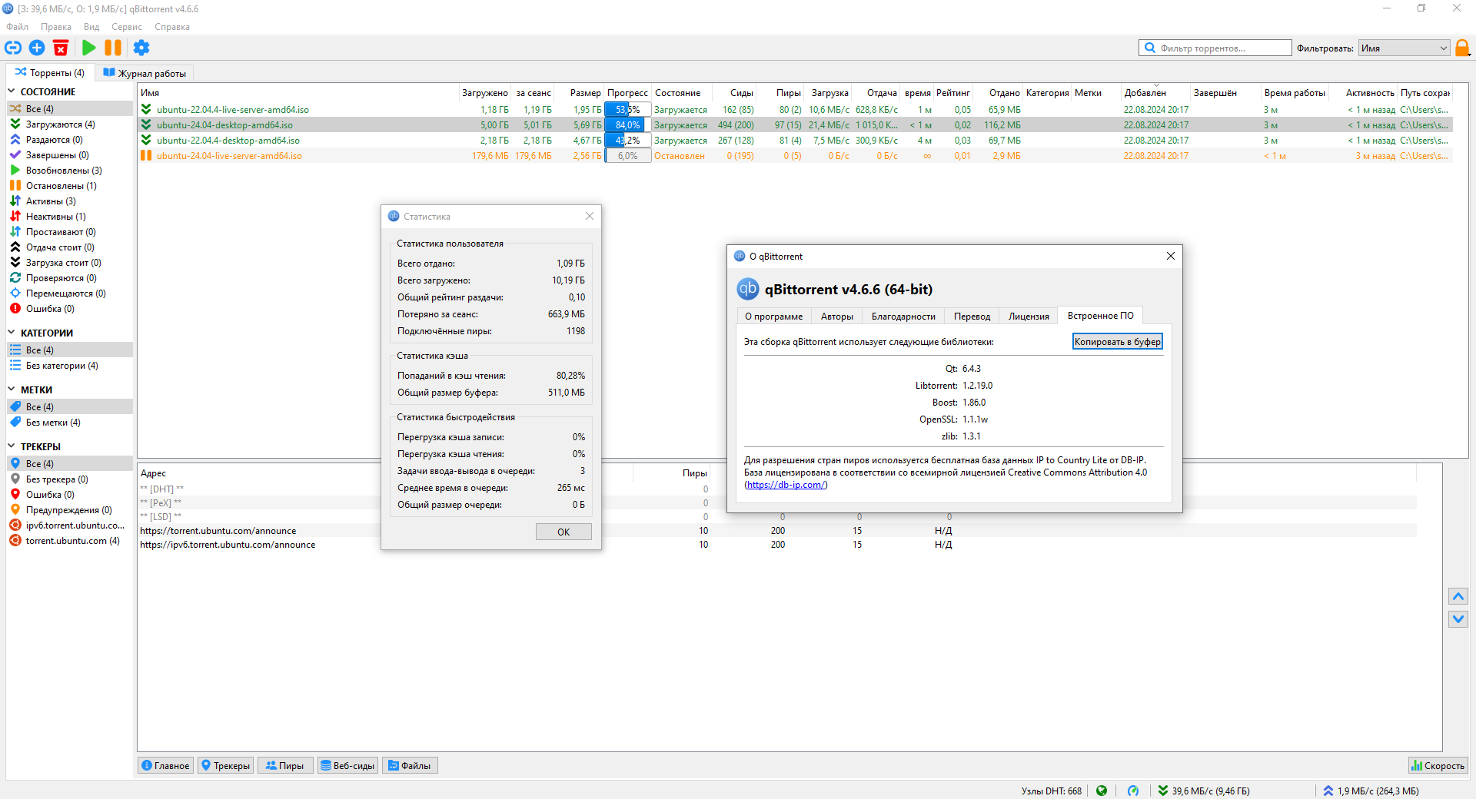Click the 84,0% progress bar of ubuntu-24.04-desktop
This screenshot has width=1476, height=799.
pyautogui.click(x=628, y=125)
